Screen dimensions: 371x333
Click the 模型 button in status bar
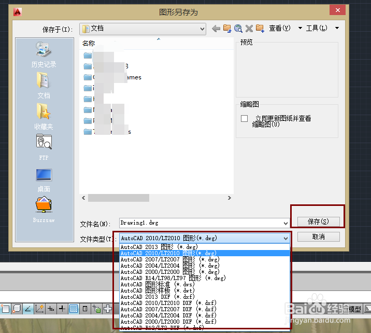pyautogui.click(x=354, y=309)
